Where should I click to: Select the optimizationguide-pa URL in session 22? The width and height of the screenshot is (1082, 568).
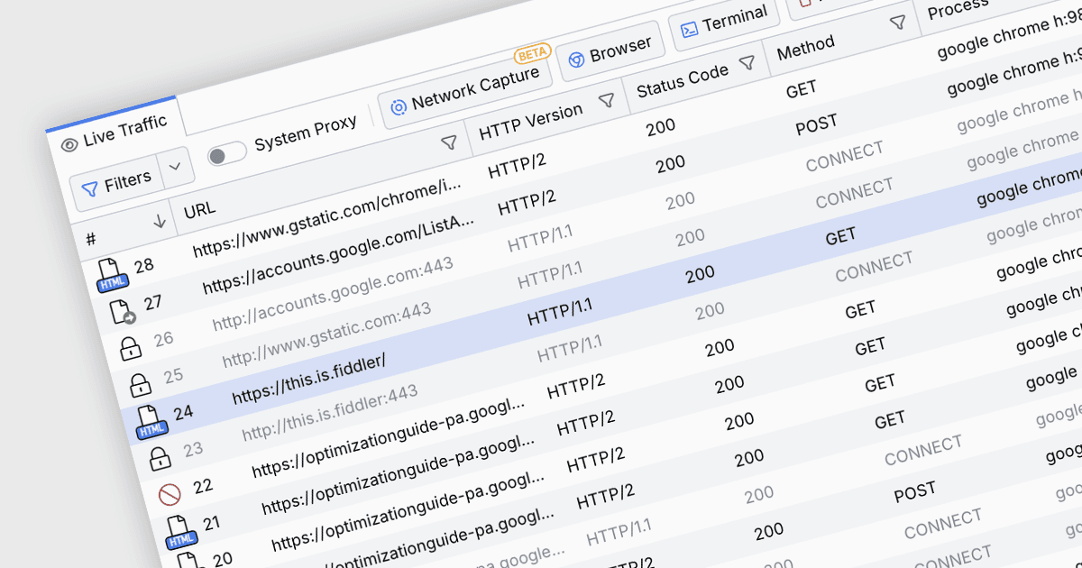tap(389, 438)
